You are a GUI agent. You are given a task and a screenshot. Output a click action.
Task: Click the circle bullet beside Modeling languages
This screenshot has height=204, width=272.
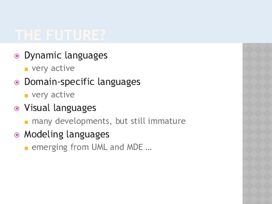(x=17, y=135)
